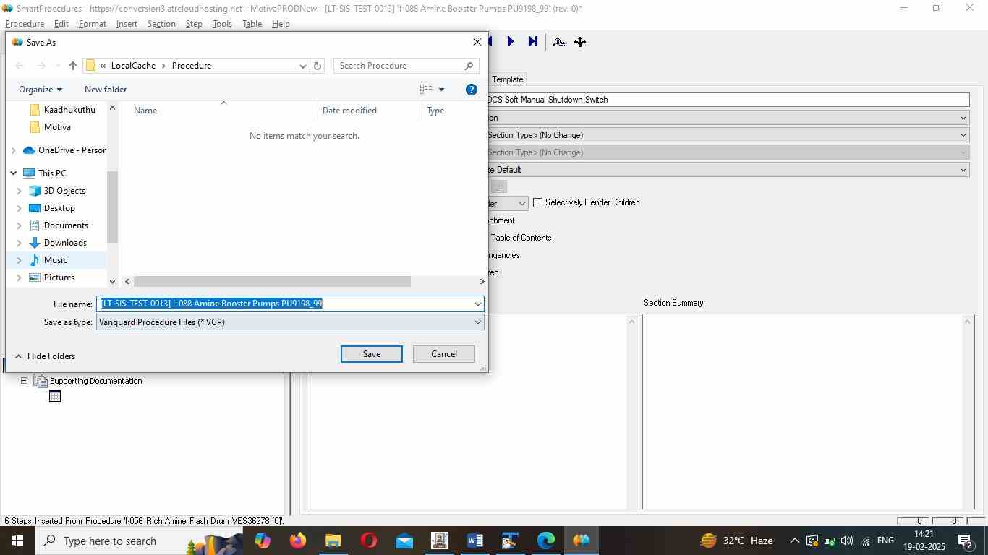Switch to the Template tab
Viewport: 988px width, 555px height.
pyautogui.click(x=508, y=79)
